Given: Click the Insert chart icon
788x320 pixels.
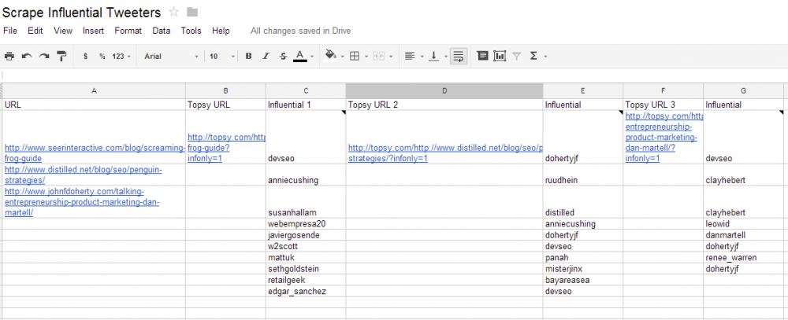Looking at the screenshot, I should point(499,56).
